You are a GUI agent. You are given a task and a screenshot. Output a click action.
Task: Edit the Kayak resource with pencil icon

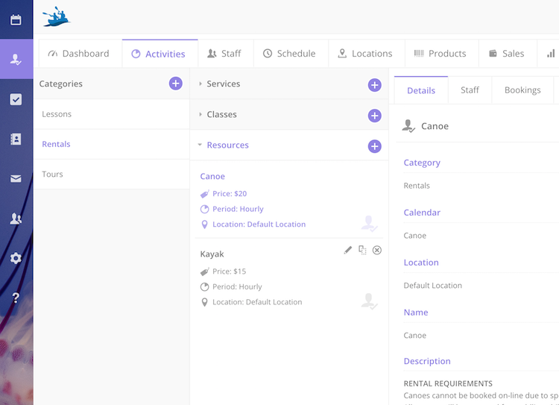347,250
